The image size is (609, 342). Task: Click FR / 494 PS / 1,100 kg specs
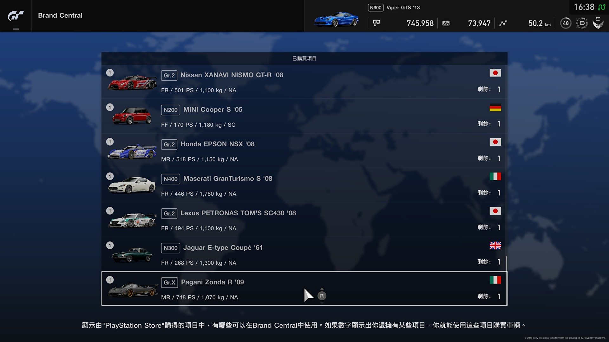click(x=199, y=228)
